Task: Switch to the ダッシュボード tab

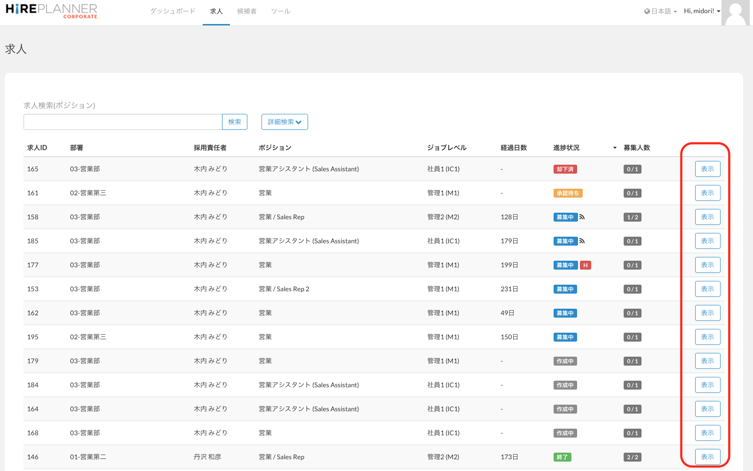Action: [x=173, y=11]
